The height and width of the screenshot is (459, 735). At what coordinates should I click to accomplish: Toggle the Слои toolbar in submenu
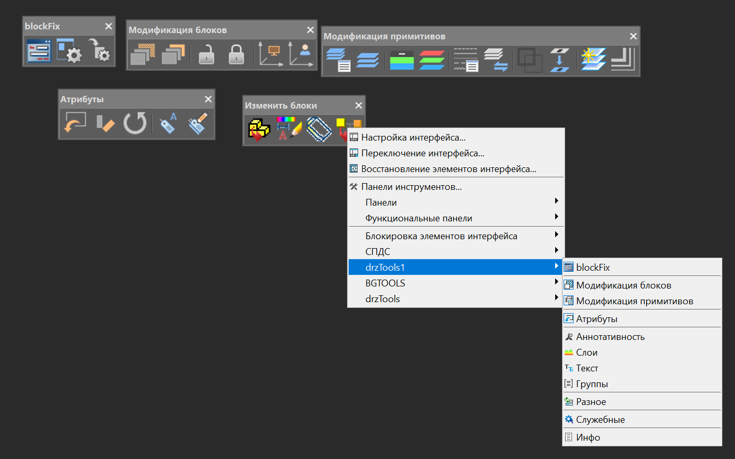click(642, 353)
